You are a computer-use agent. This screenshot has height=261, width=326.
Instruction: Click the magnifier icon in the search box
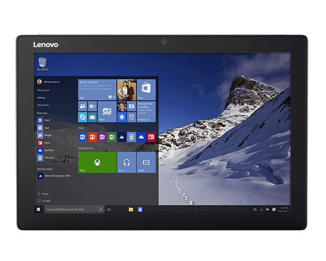101,209
